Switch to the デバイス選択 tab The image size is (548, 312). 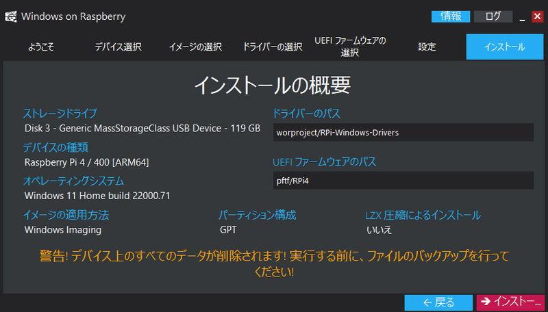[x=118, y=47]
